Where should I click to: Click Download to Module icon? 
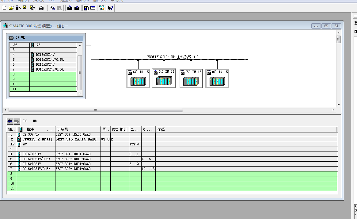coord(70,8)
